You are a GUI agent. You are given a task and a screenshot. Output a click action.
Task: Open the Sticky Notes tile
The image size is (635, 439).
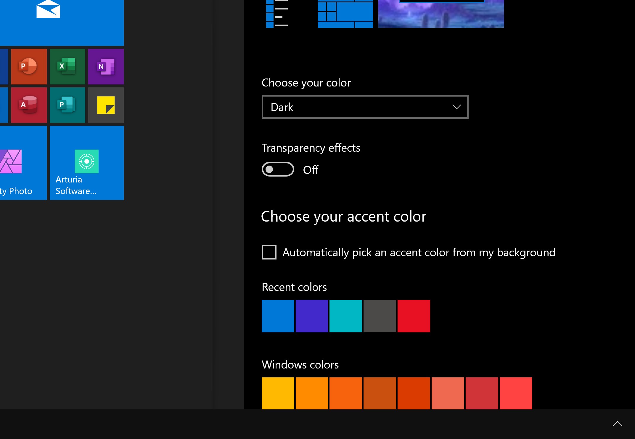point(106,105)
